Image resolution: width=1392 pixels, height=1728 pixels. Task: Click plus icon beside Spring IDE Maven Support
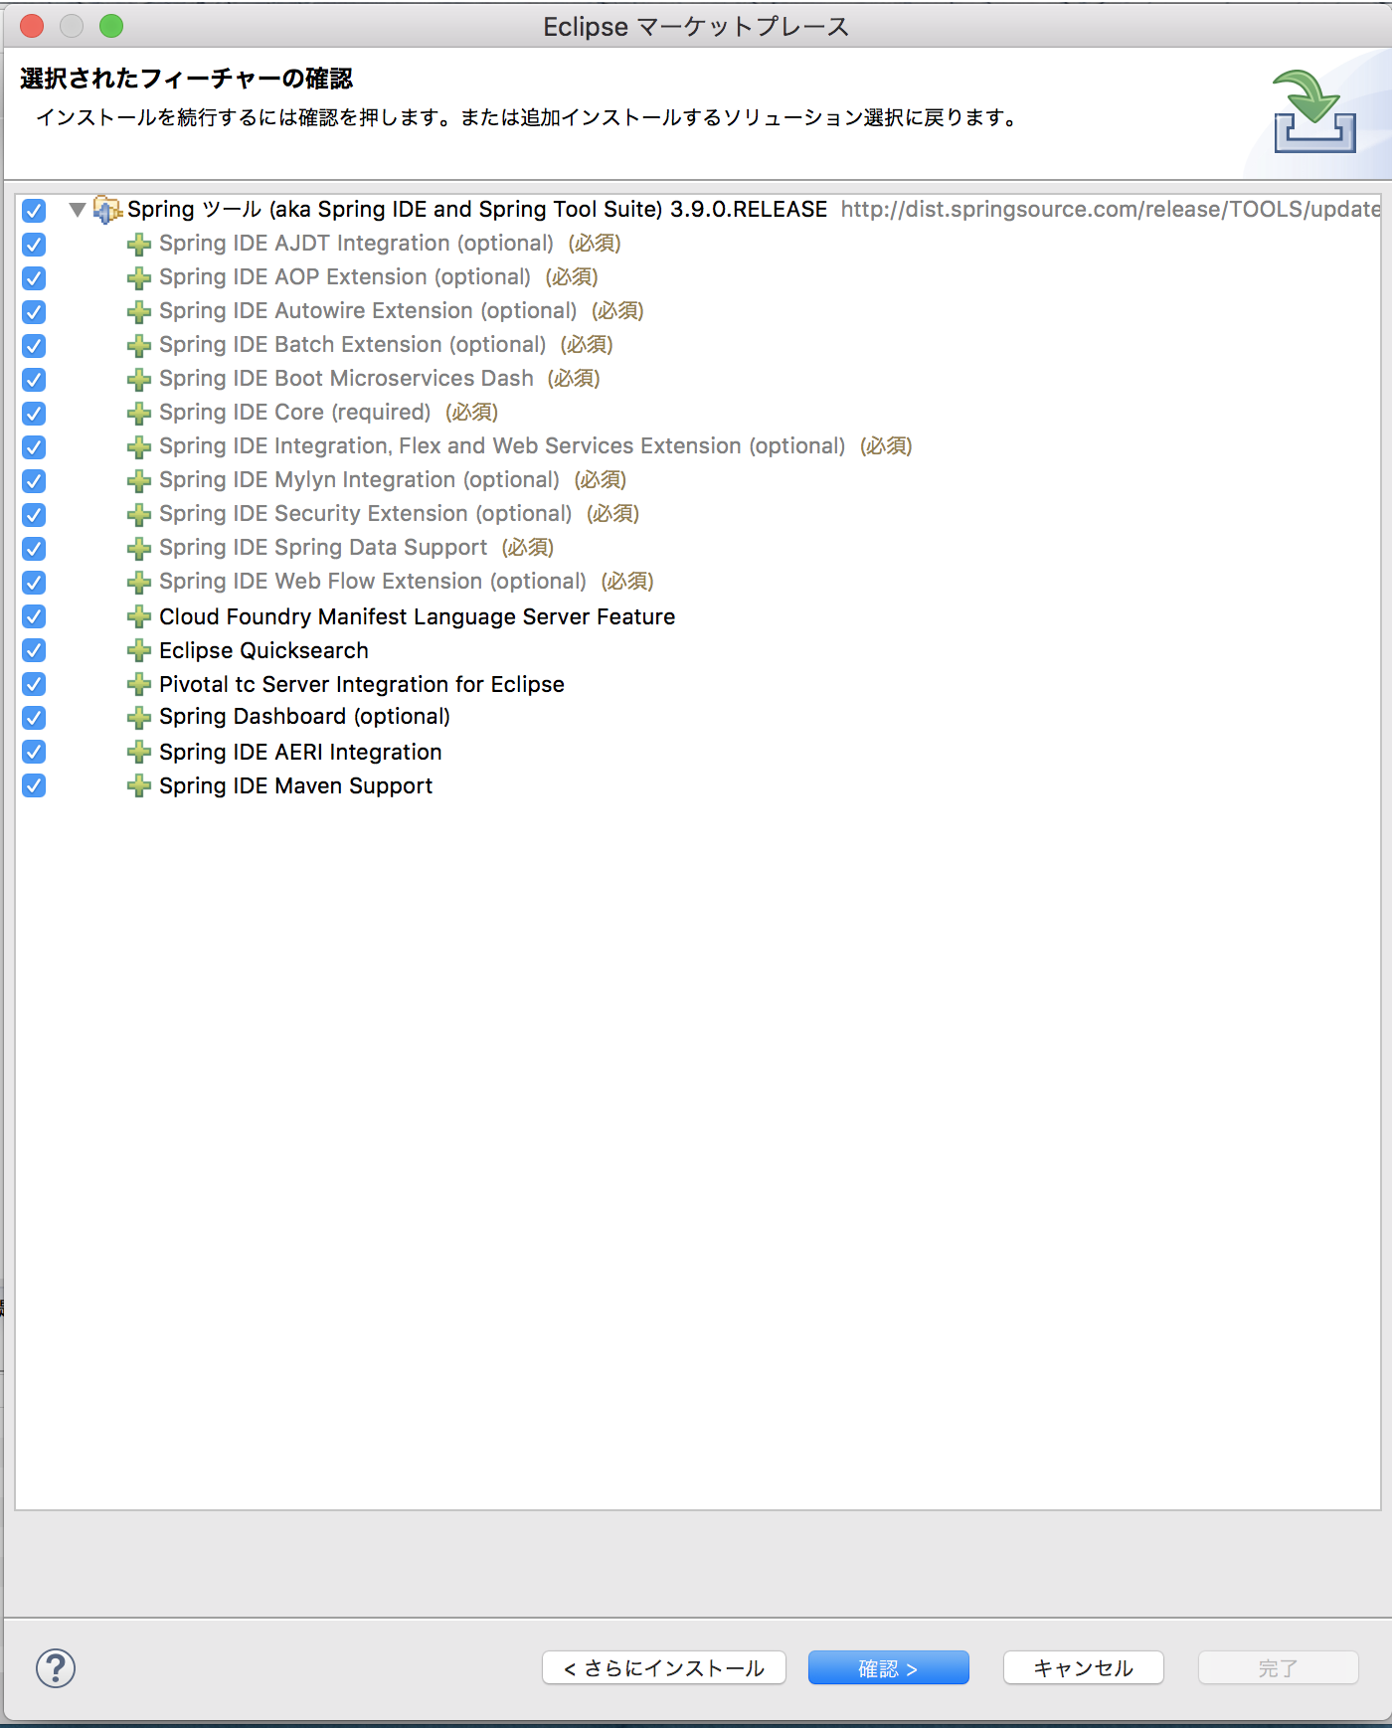[x=139, y=785]
